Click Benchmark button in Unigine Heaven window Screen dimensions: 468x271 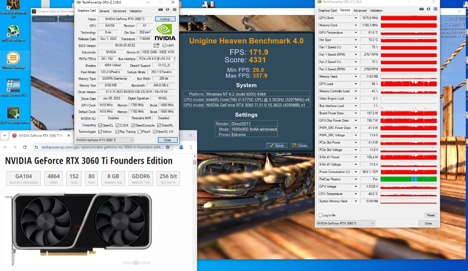pyautogui.click(x=45, y=19)
